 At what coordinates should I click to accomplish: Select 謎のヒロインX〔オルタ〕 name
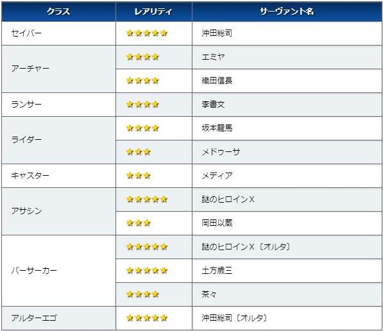[246, 247]
